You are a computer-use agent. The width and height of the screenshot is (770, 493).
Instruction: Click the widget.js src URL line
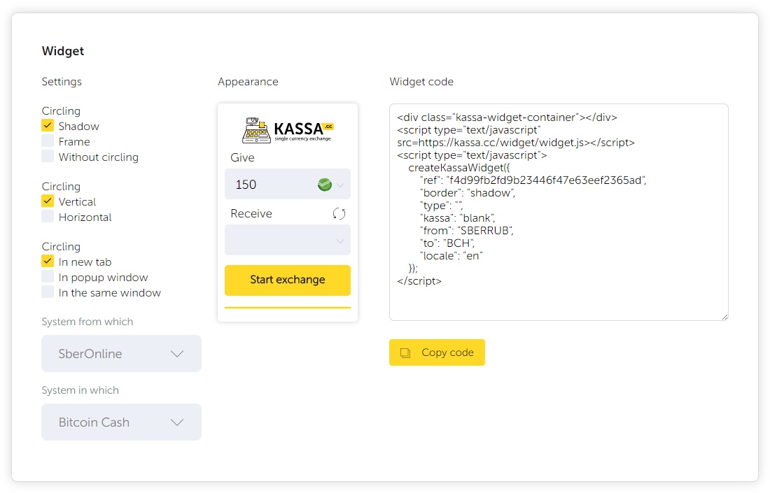(516, 143)
